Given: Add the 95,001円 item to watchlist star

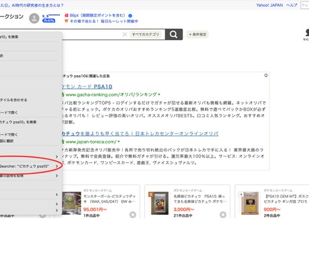Looking at the screenshot, I should (x=132, y=215).
